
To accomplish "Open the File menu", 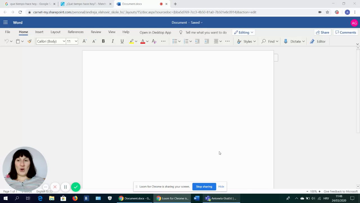I will [x=8, y=32].
